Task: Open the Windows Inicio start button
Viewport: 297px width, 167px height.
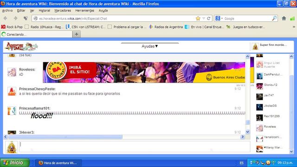Action: [15, 163]
